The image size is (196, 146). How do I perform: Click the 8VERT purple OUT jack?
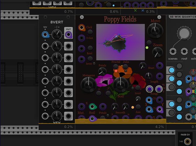click(68, 35)
